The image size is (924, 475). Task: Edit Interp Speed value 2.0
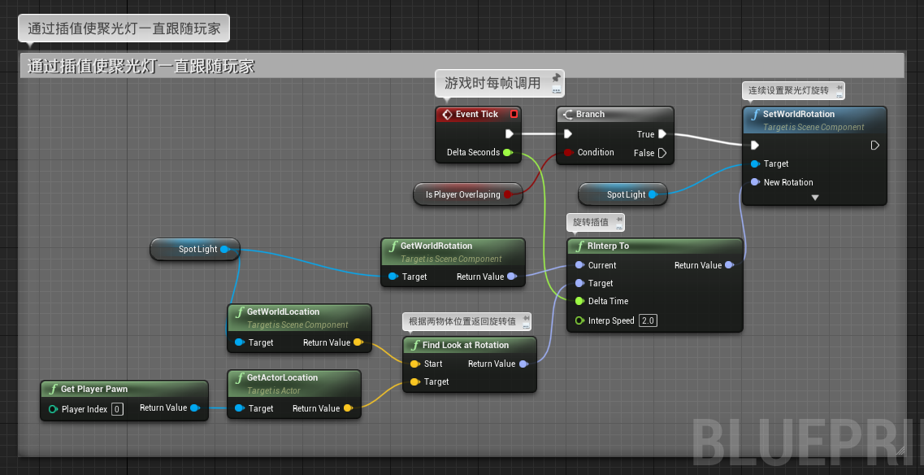(649, 320)
